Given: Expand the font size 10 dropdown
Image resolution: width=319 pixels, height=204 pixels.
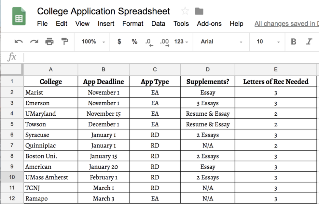Looking at the screenshot, I should coord(268,42).
